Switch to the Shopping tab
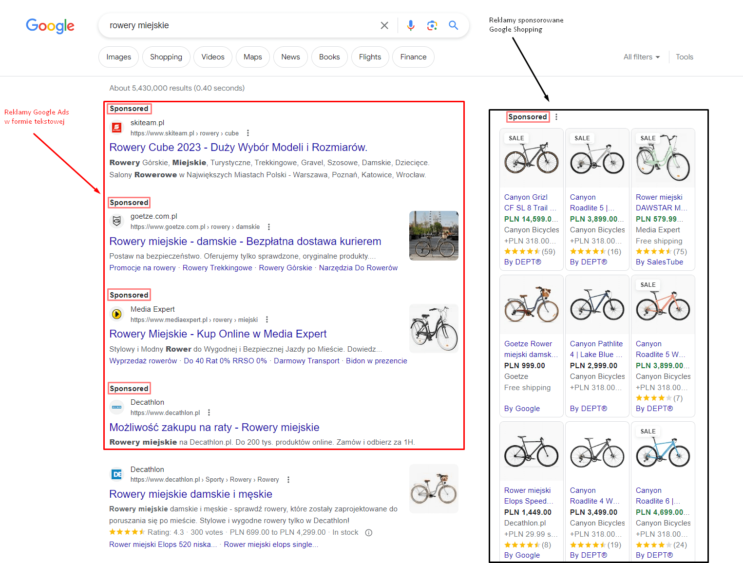Viewport: 743px width, 563px height. pos(166,57)
